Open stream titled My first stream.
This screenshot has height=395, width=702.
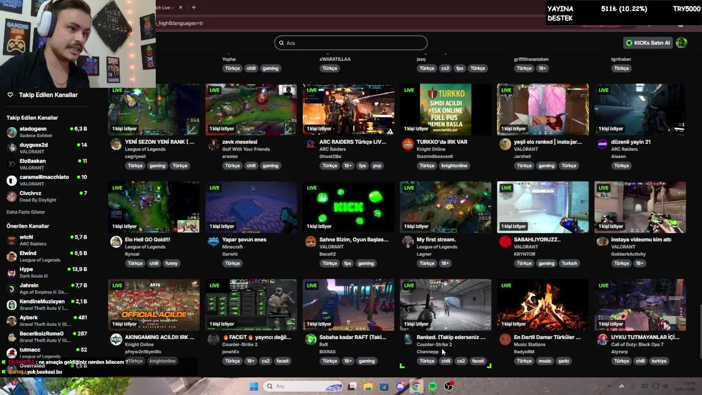click(436, 240)
